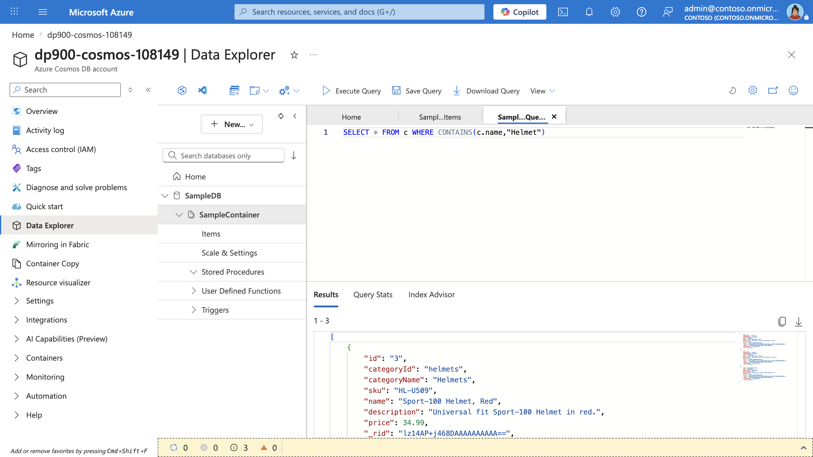
Task: Click the smiley feedback icon
Action: (x=793, y=90)
